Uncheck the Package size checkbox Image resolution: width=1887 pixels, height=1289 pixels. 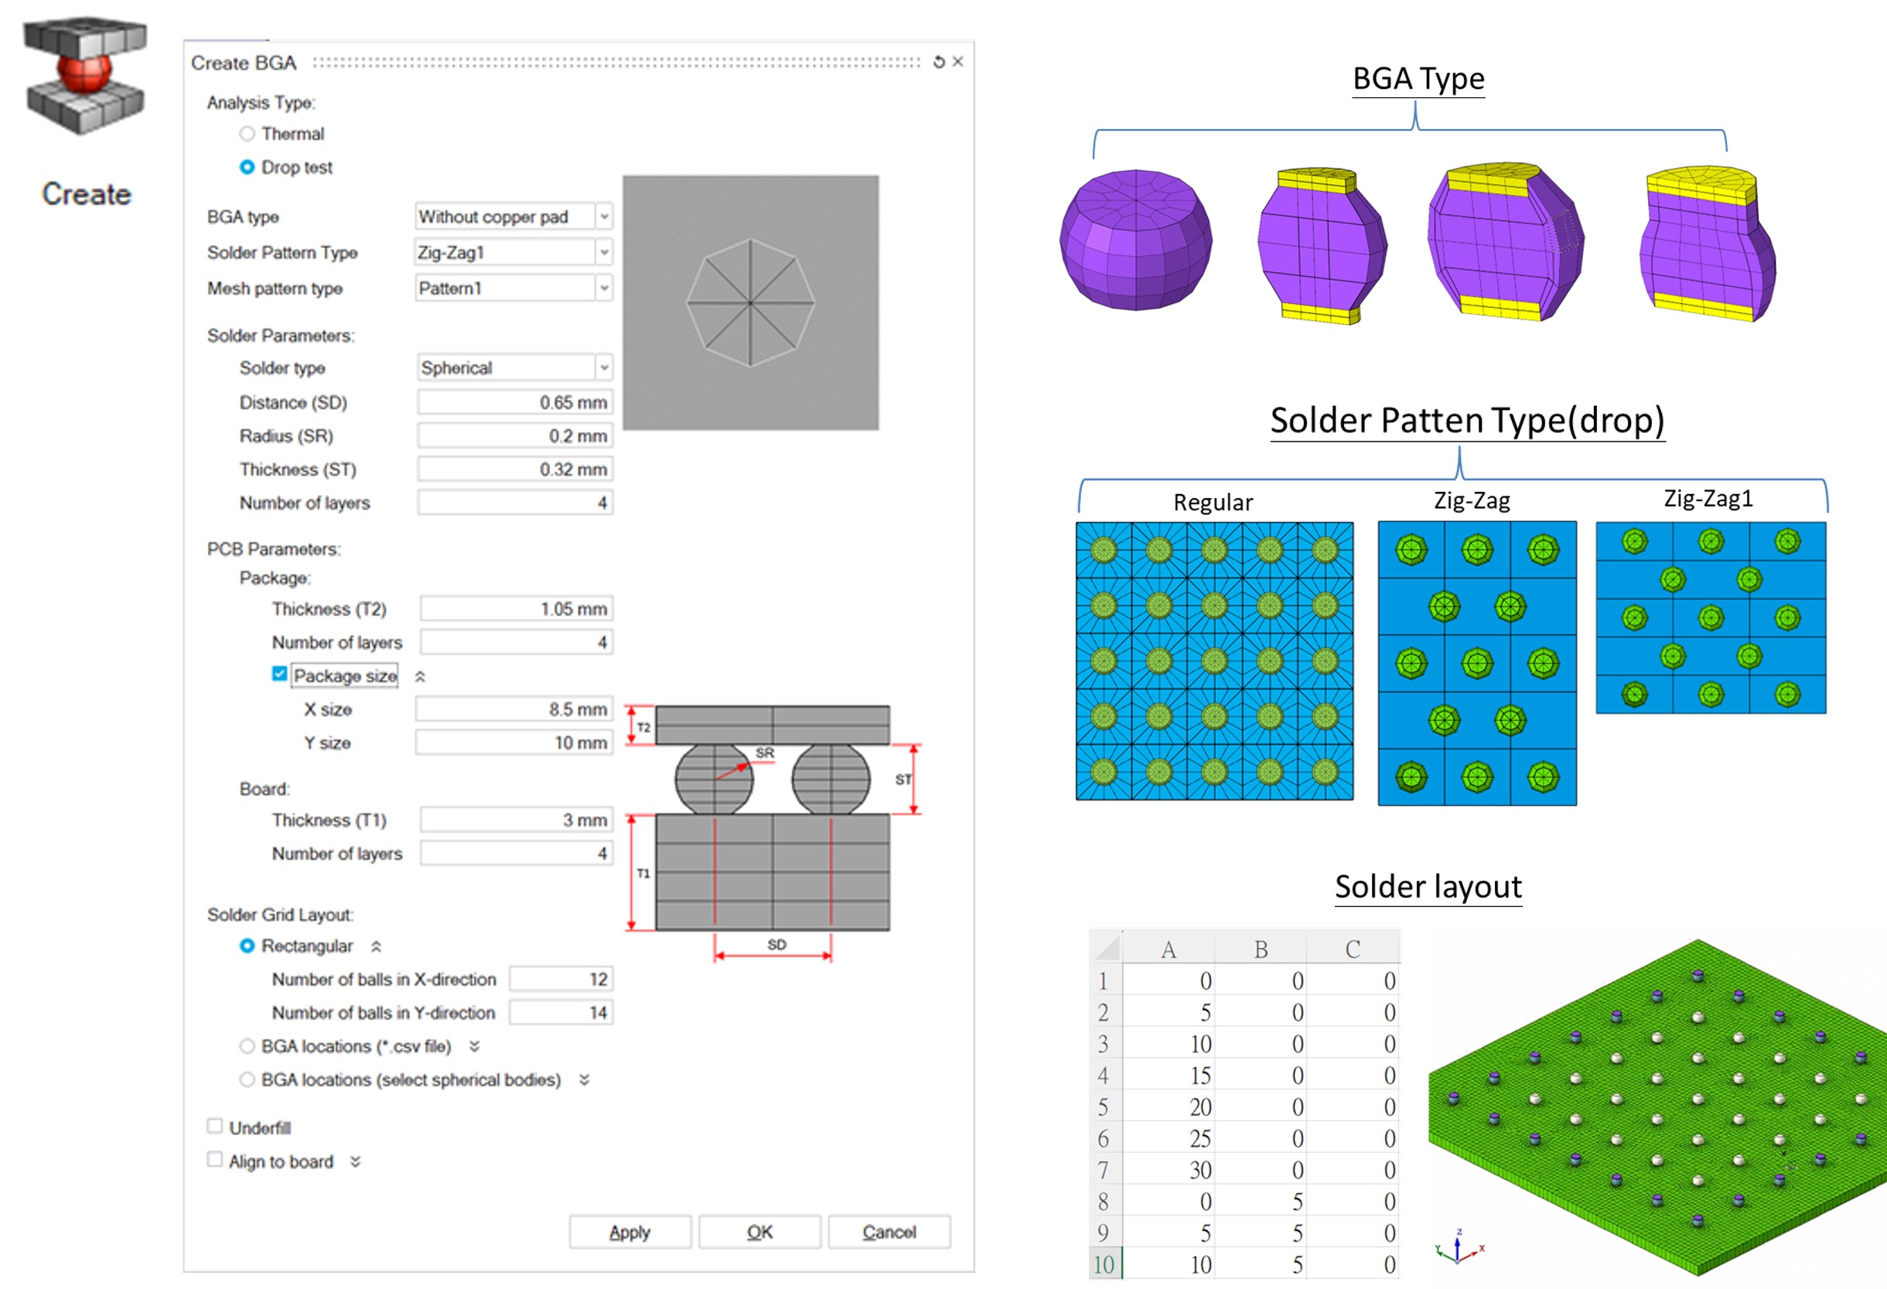click(x=279, y=674)
